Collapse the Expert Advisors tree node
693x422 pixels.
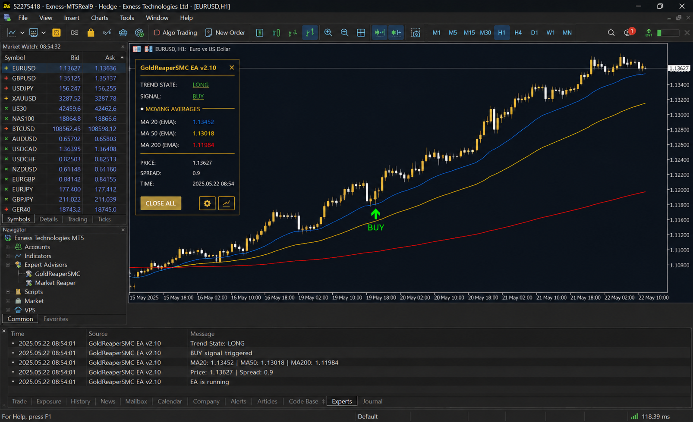8,265
